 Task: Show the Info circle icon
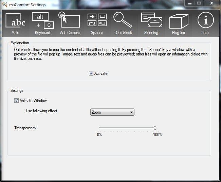coord(206,20)
